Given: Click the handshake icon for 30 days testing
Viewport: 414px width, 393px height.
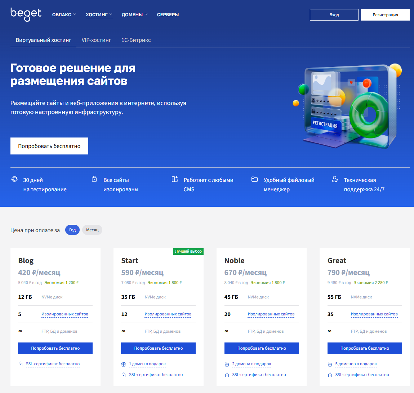Looking at the screenshot, I should [x=14, y=179].
